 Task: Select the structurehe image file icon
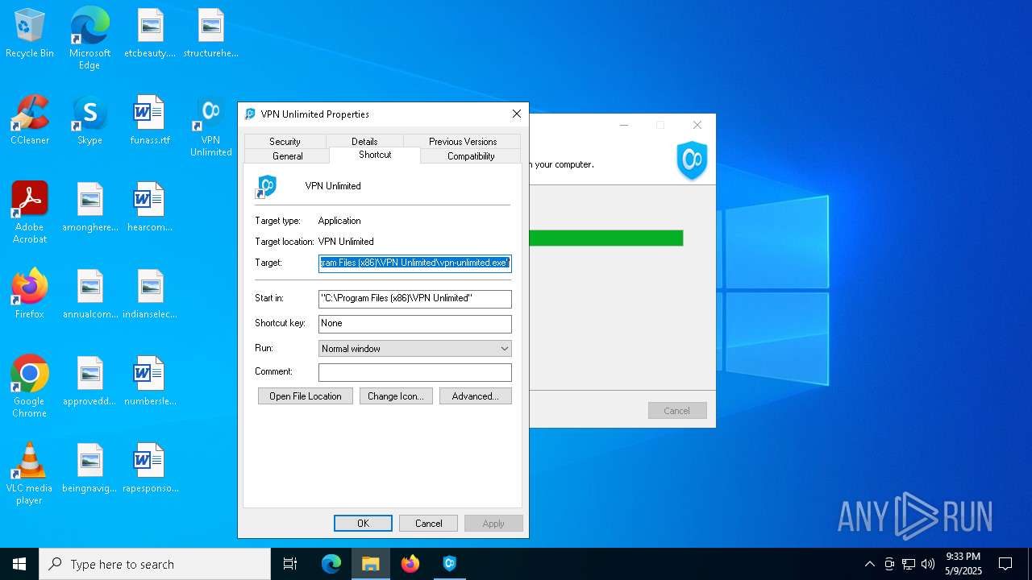coord(210,34)
